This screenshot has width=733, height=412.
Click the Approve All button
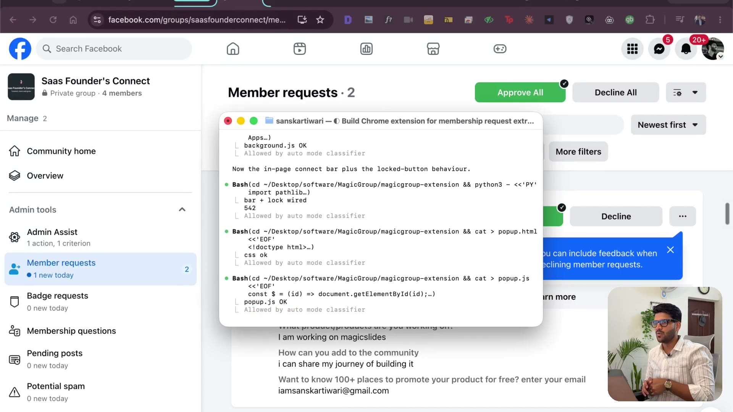(x=520, y=92)
